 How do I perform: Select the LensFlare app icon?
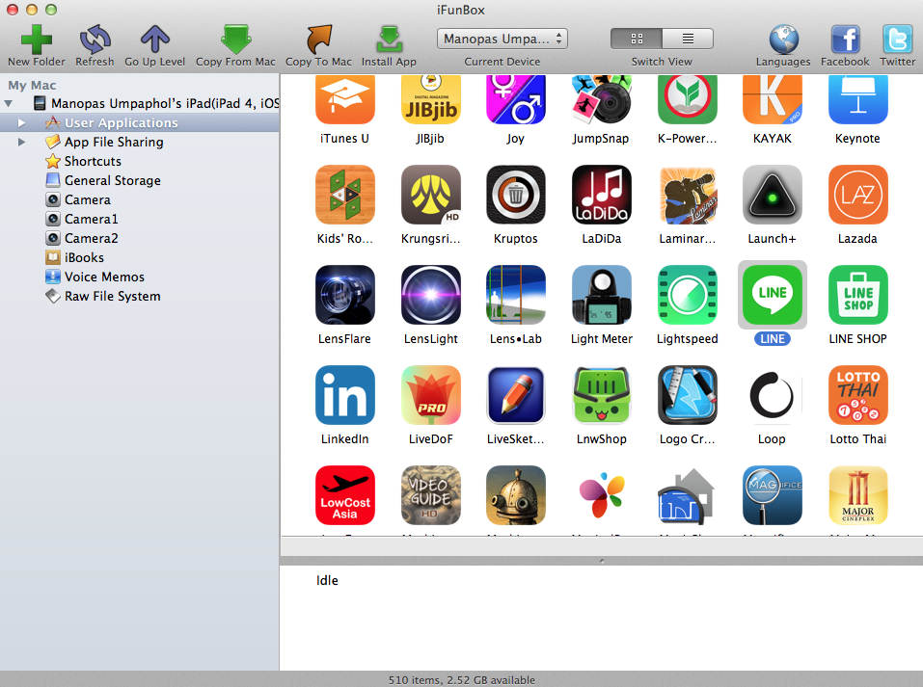click(345, 295)
